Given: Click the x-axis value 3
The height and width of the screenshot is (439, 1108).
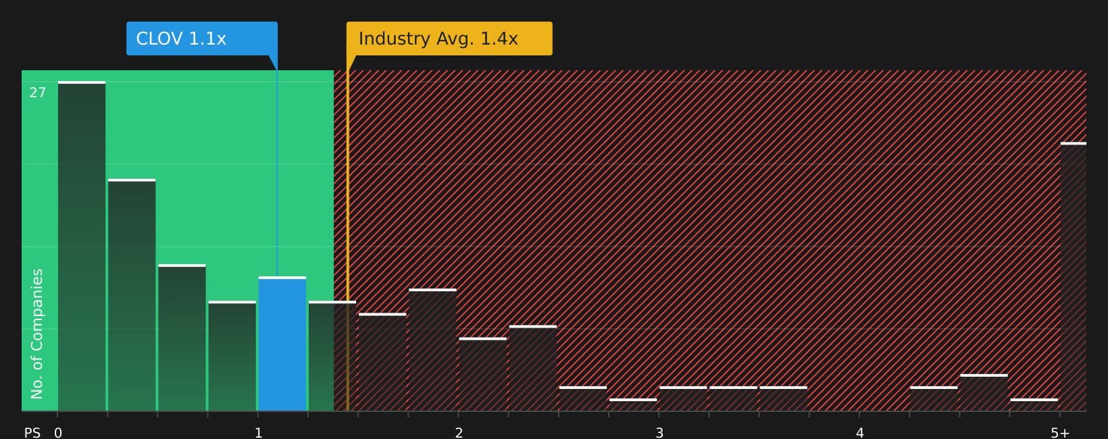Looking at the screenshot, I should (x=659, y=433).
